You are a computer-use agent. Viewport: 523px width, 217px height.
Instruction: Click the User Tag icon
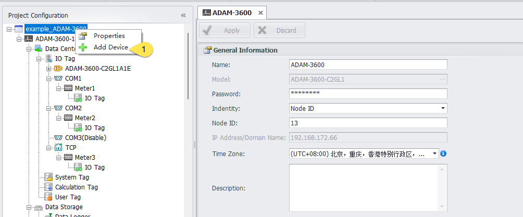tap(48, 197)
